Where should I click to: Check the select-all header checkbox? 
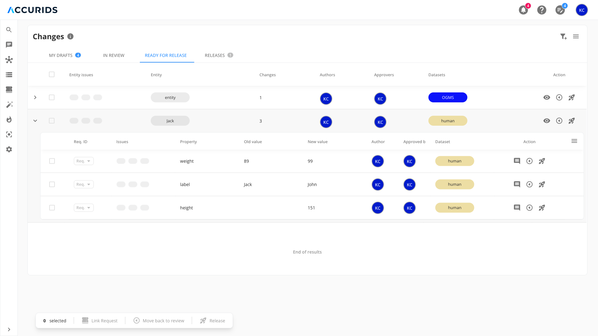tap(52, 75)
